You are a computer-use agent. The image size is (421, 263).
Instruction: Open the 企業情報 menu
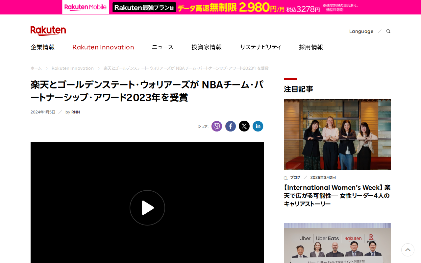point(43,47)
